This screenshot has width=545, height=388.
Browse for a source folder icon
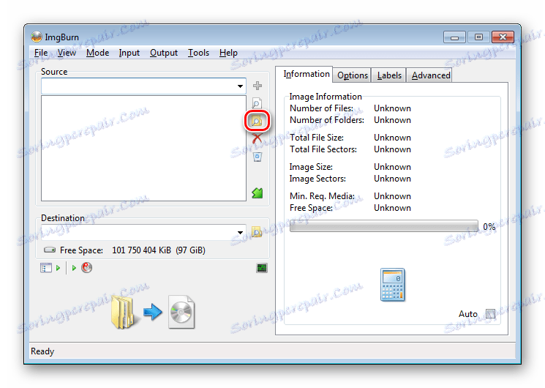(x=257, y=121)
